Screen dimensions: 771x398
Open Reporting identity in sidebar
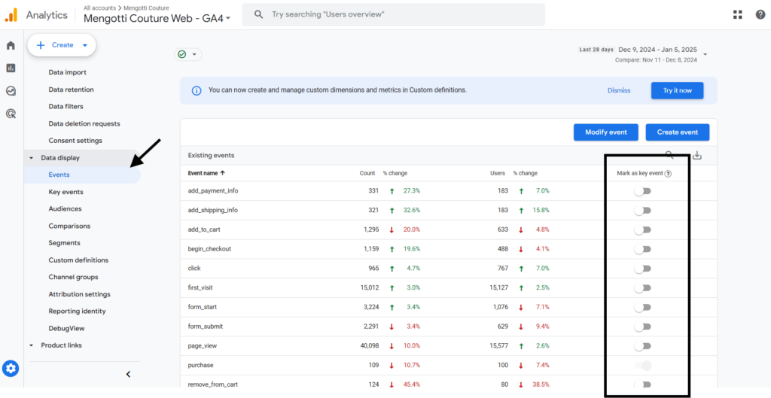[78, 311]
